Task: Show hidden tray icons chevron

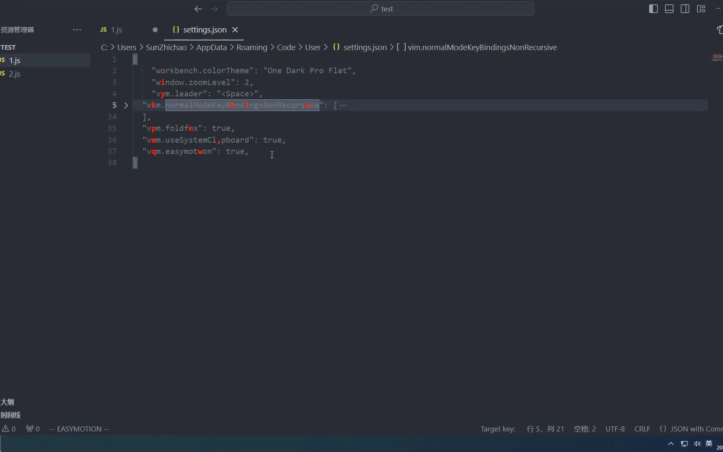Action: pos(670,444)
